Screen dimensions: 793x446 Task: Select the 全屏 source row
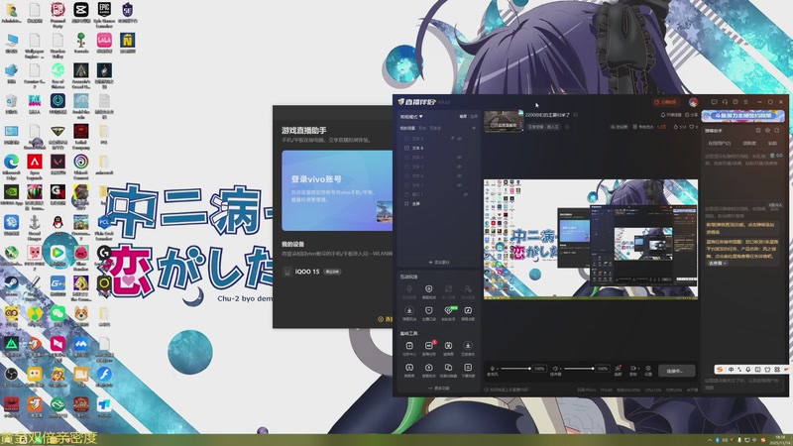pos(439,203)
